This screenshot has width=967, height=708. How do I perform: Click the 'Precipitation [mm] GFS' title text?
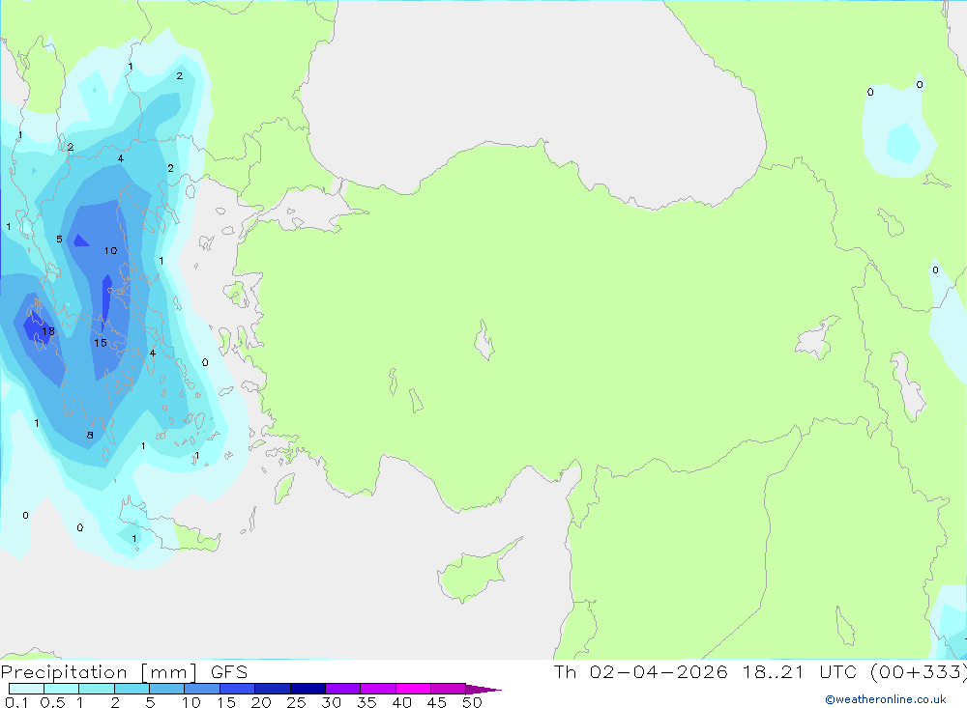124,671
